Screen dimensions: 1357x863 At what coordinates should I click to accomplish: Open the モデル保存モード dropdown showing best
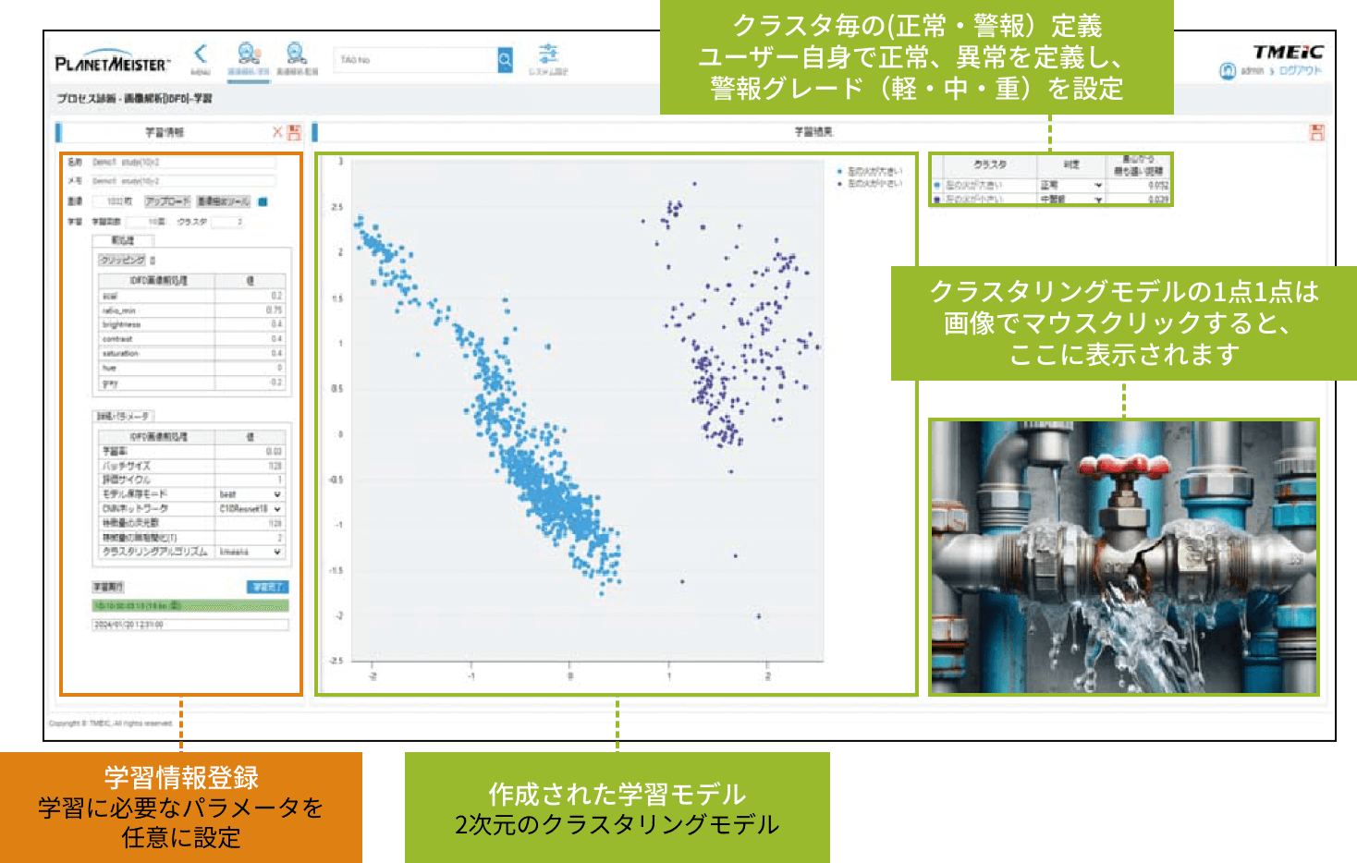[x=250, y=494]
